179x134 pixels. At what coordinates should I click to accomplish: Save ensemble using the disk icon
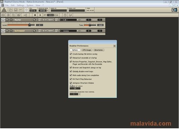(16, 10)
